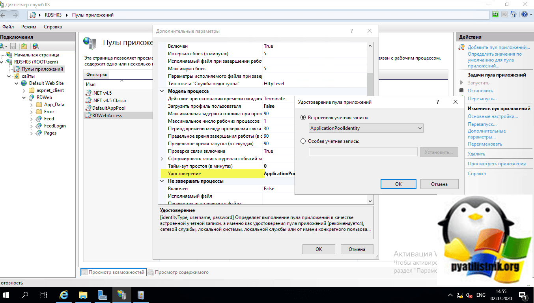
Task: Click the create connection globe icon
Action: pos(3,46)
